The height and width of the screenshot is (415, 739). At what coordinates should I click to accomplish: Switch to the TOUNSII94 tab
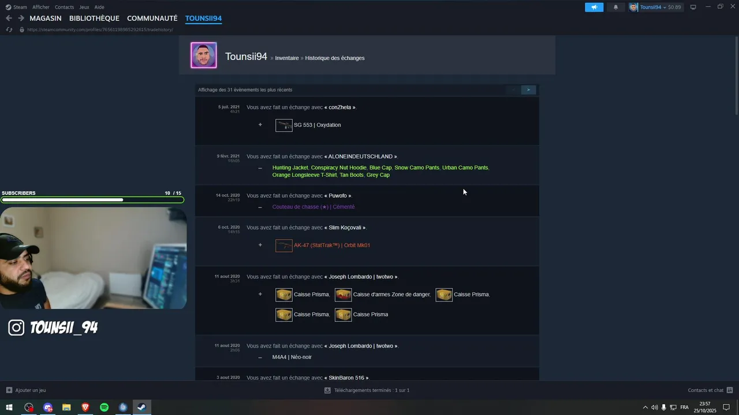pyautogui.click(x=203, y=18)
